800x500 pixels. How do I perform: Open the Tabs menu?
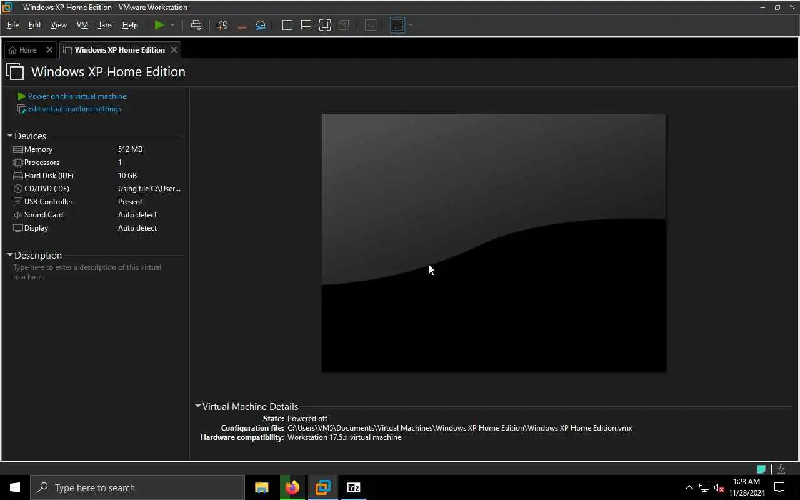pyautogui.click(x=105, y=25)
